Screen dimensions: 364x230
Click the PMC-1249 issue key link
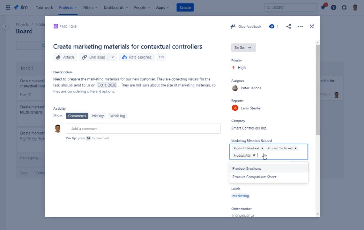click(68, 26)
